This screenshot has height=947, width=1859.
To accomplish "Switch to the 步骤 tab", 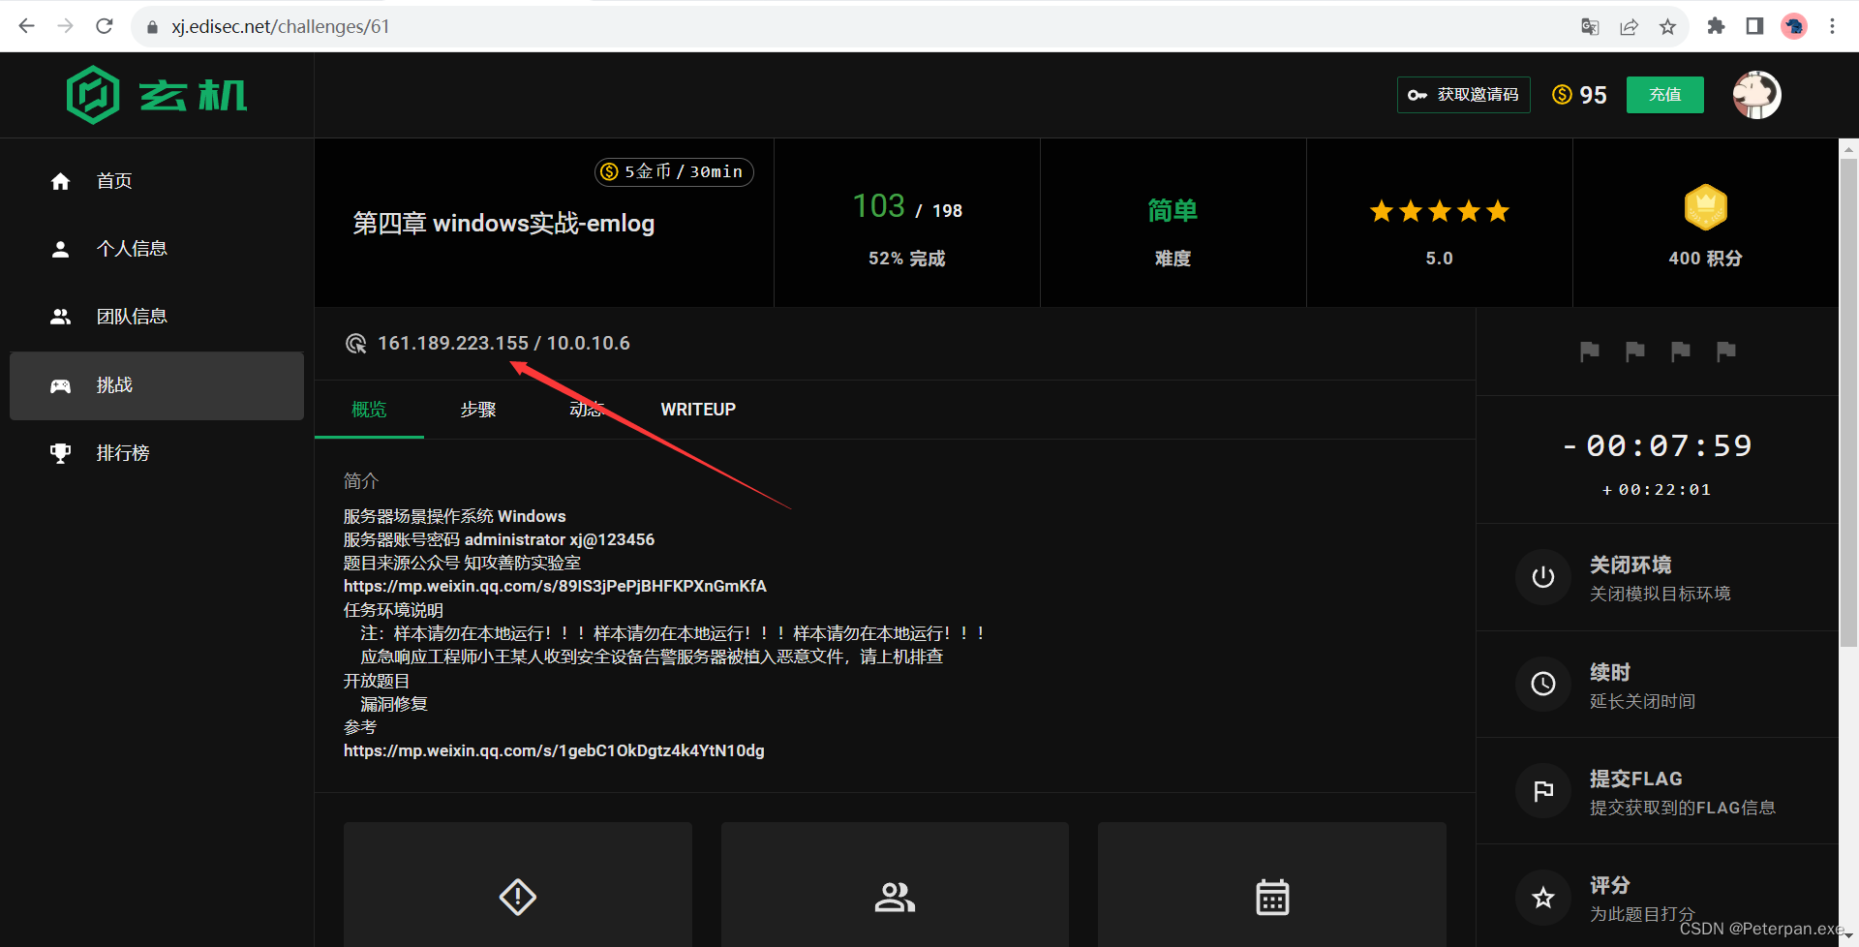I will point(478,410).
